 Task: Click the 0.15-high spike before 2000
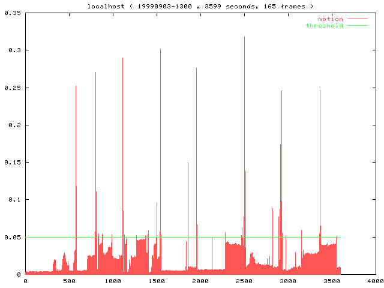point(188,163)
